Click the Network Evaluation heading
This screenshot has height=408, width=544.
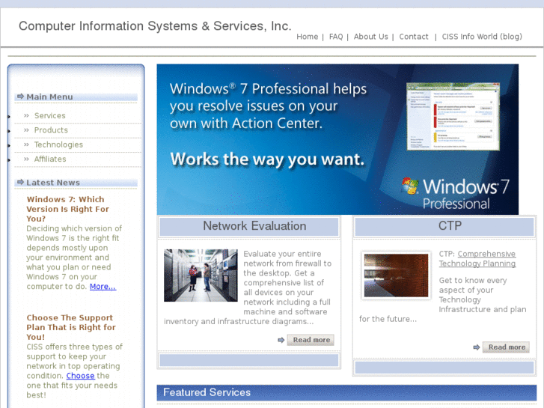(254, 226)
